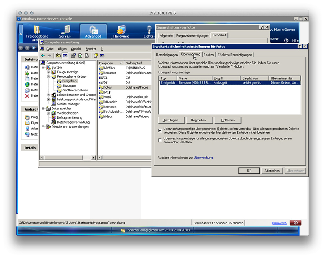This screenshot has height=258, width=325.
Task: Click the Hinzufügen... button
Action: (x=172, y=120)
